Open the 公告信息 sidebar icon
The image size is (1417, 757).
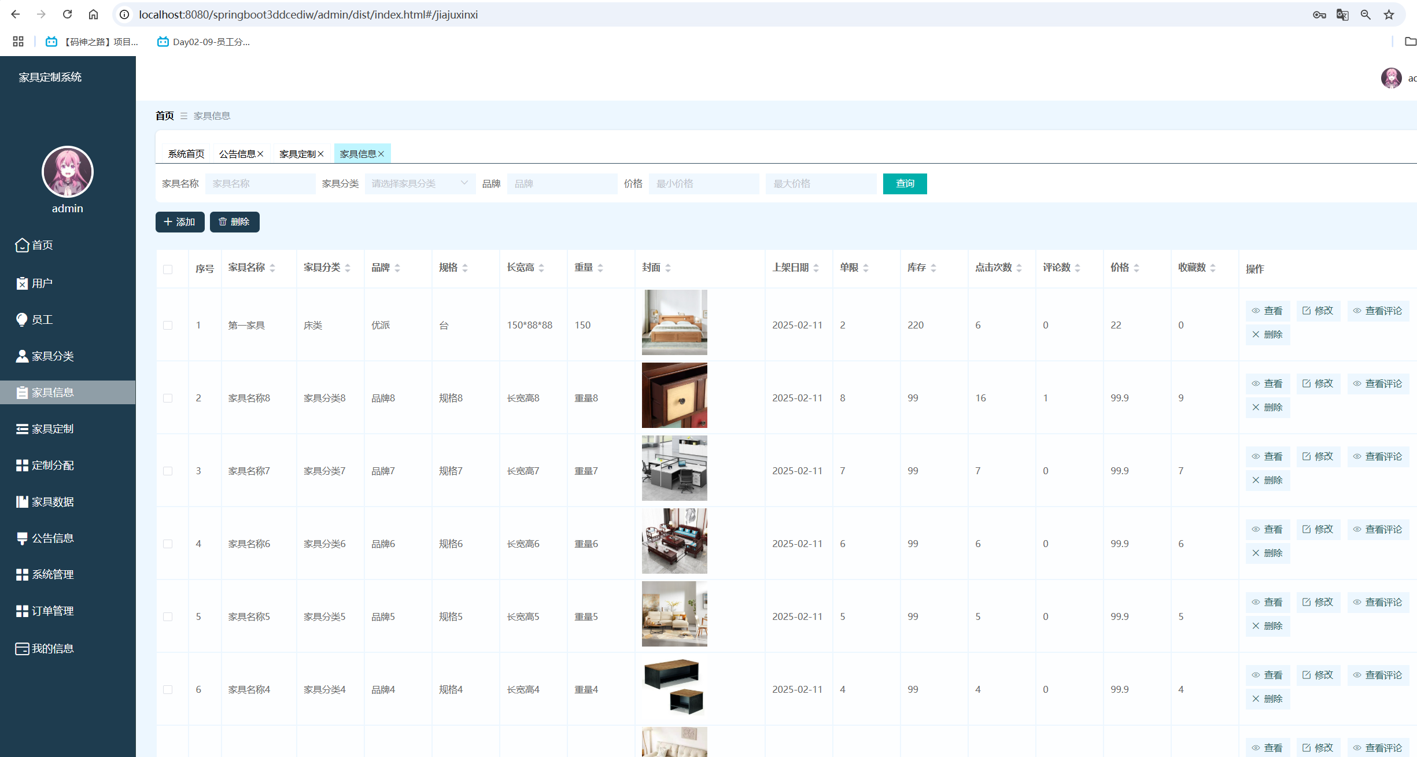tap(22, 538)
